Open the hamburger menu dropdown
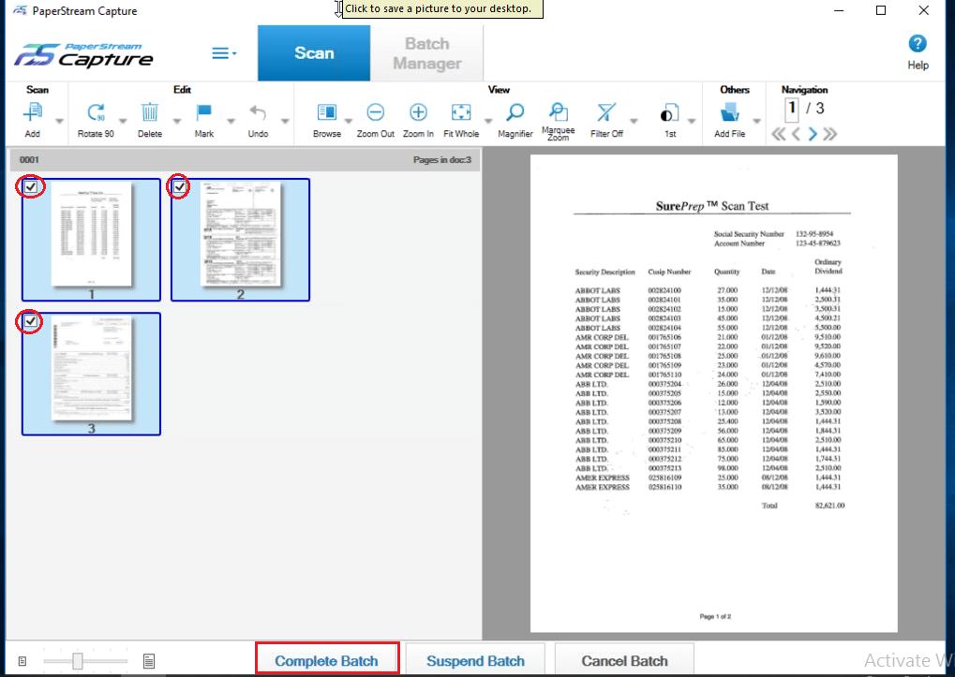This screenshot has height=677, width=955. [x=223, y=53]
